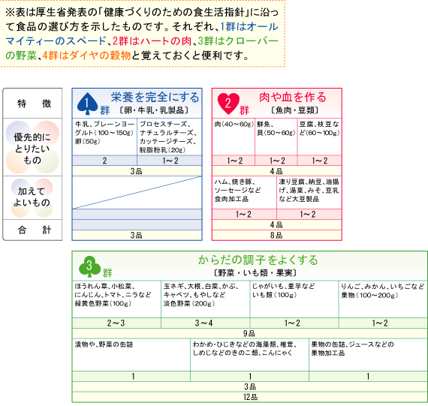This screenshot has width=428, height=406.
Task: Click '1' below the 漬物や、野菜の缶詰 cell
Action: coord(133,377)
